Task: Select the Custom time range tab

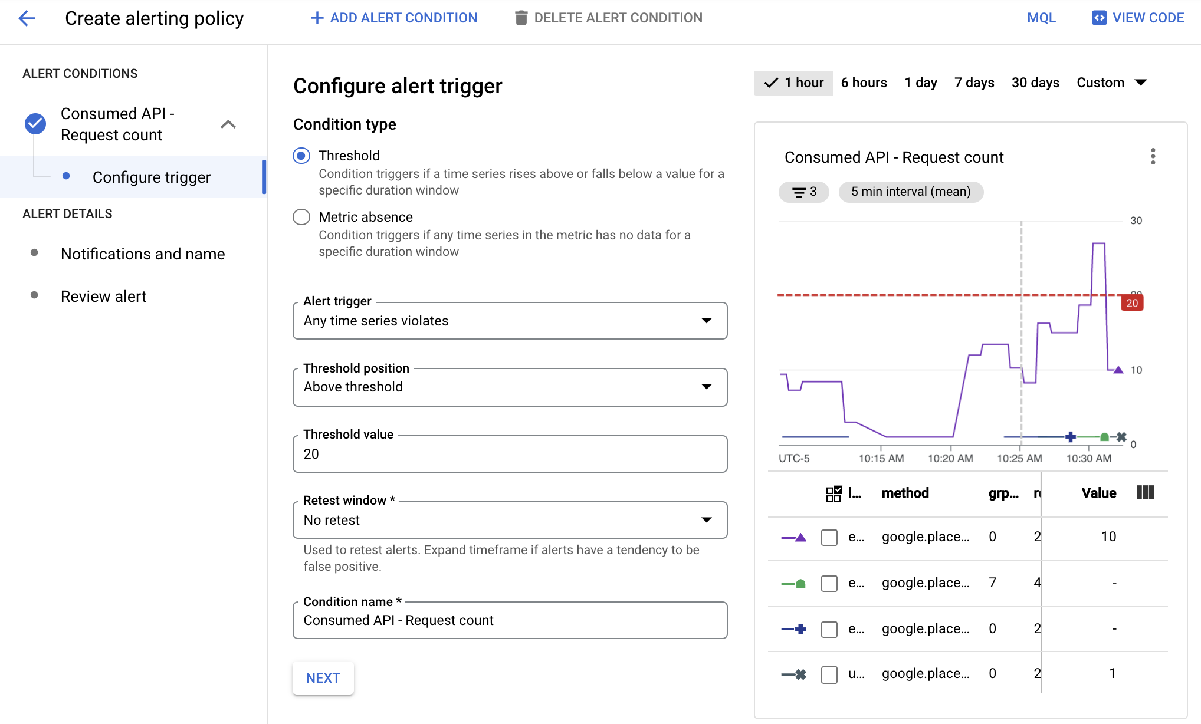Action: pos(1112,83)
